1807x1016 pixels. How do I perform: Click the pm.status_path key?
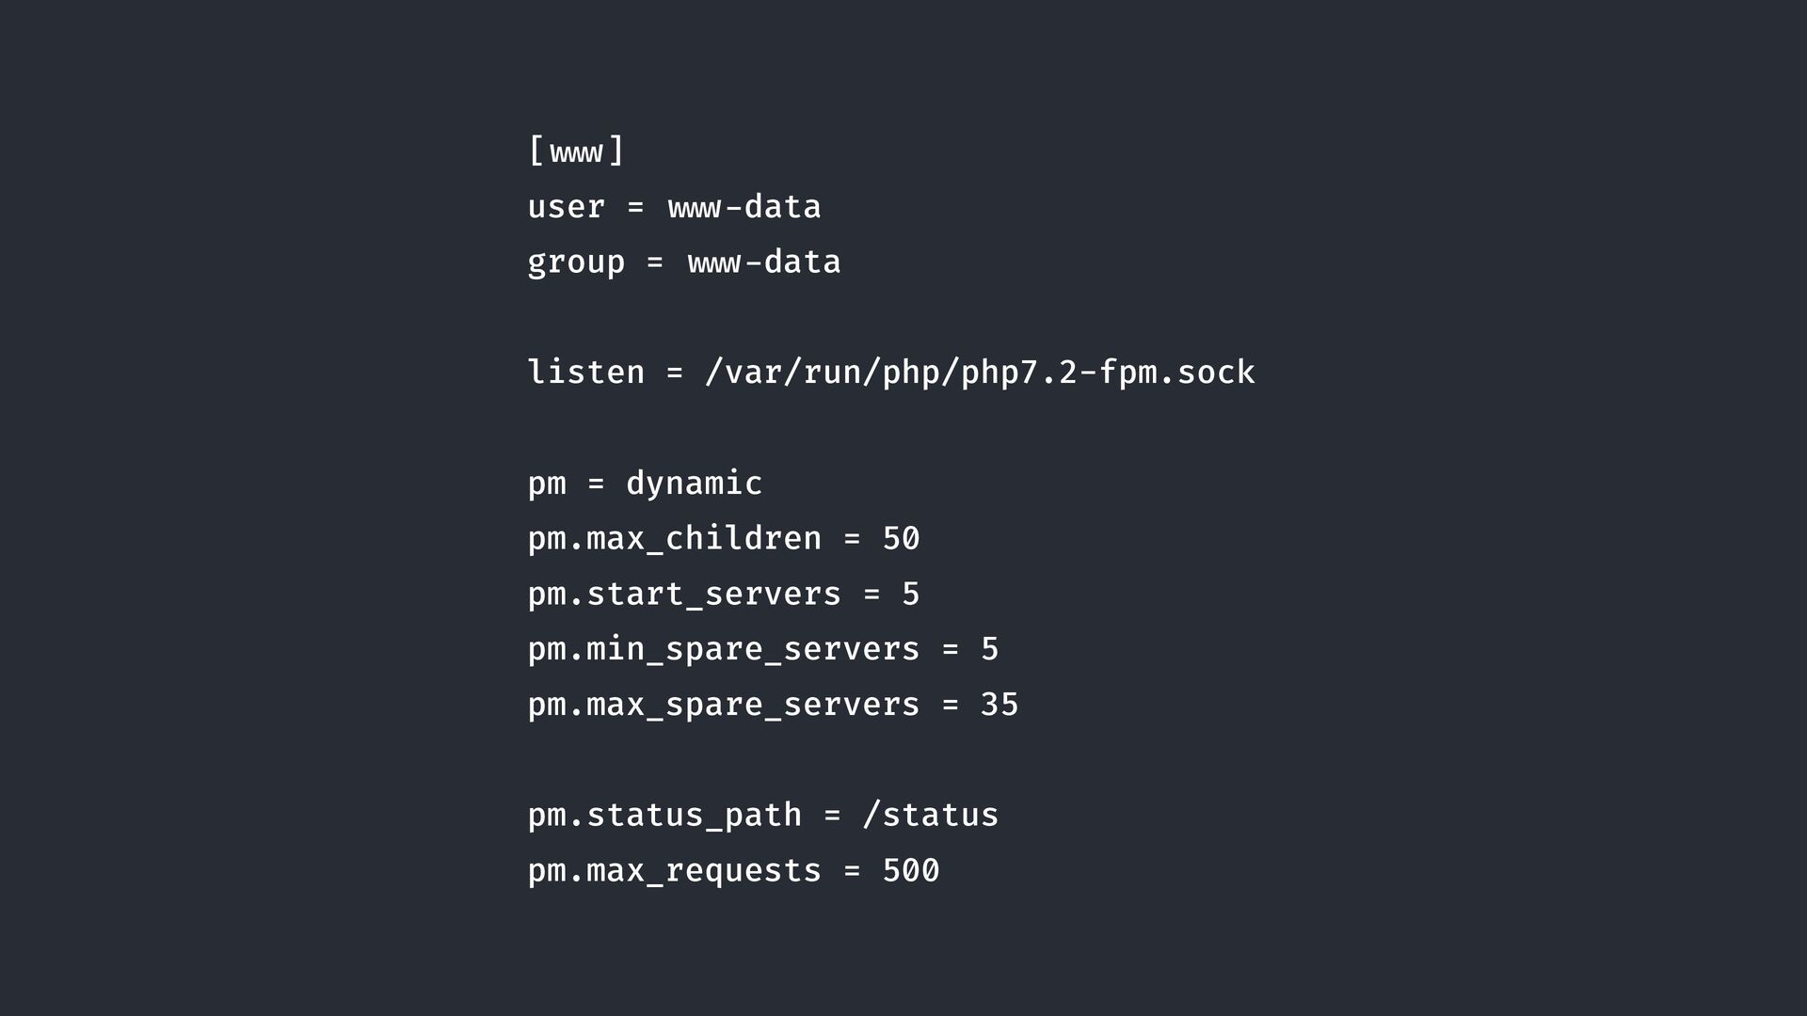pyautogui.click(x=664, y=816)
